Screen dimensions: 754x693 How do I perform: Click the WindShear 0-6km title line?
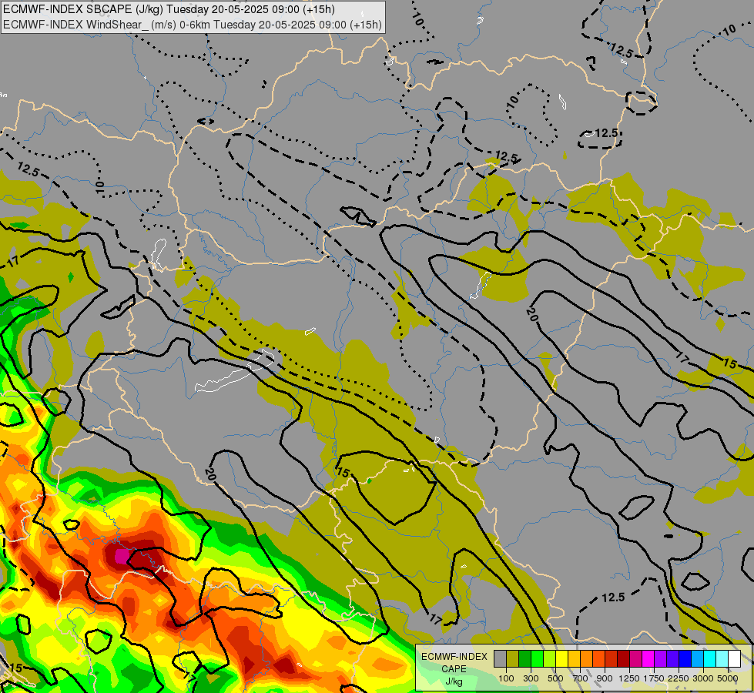193,25
